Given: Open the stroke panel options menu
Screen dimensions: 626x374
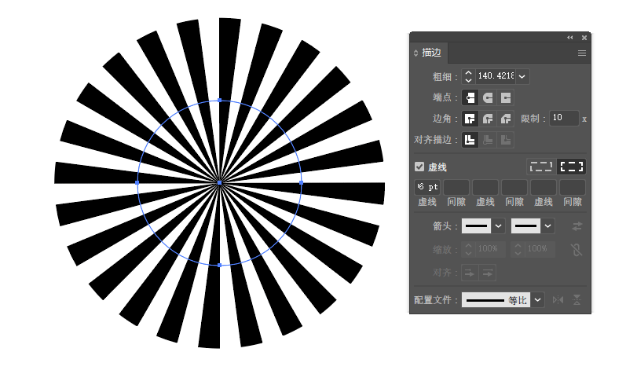Looking at the screenshot, I should coord(582,53).
